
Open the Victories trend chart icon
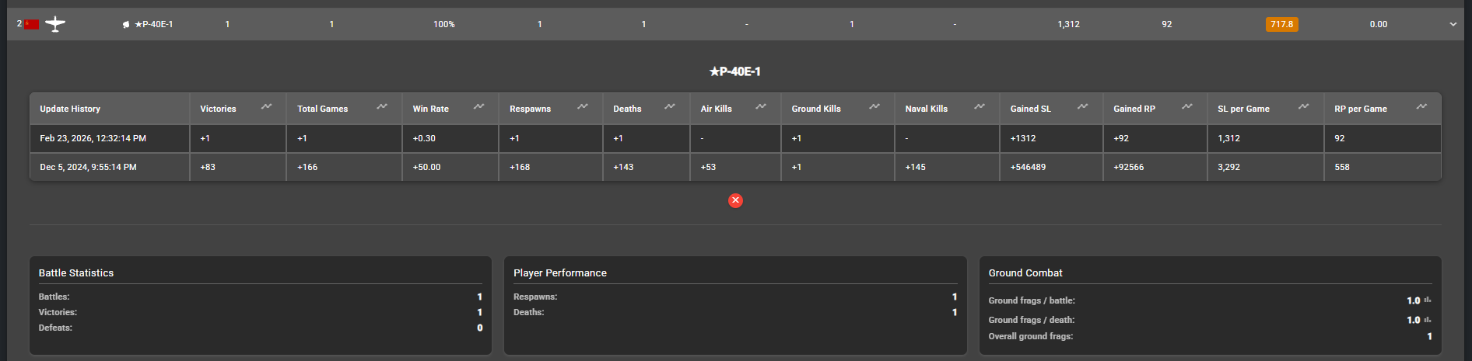267,106
